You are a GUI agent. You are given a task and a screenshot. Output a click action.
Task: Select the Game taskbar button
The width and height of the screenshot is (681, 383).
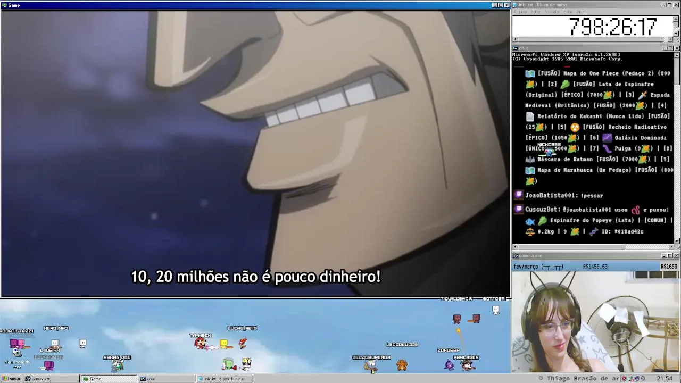click(109, 379)
